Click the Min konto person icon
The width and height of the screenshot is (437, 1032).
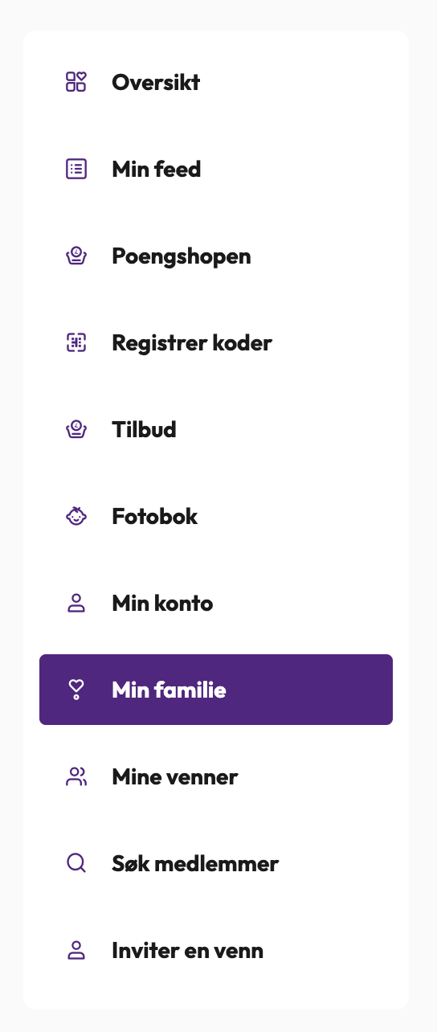click(76, 603)
